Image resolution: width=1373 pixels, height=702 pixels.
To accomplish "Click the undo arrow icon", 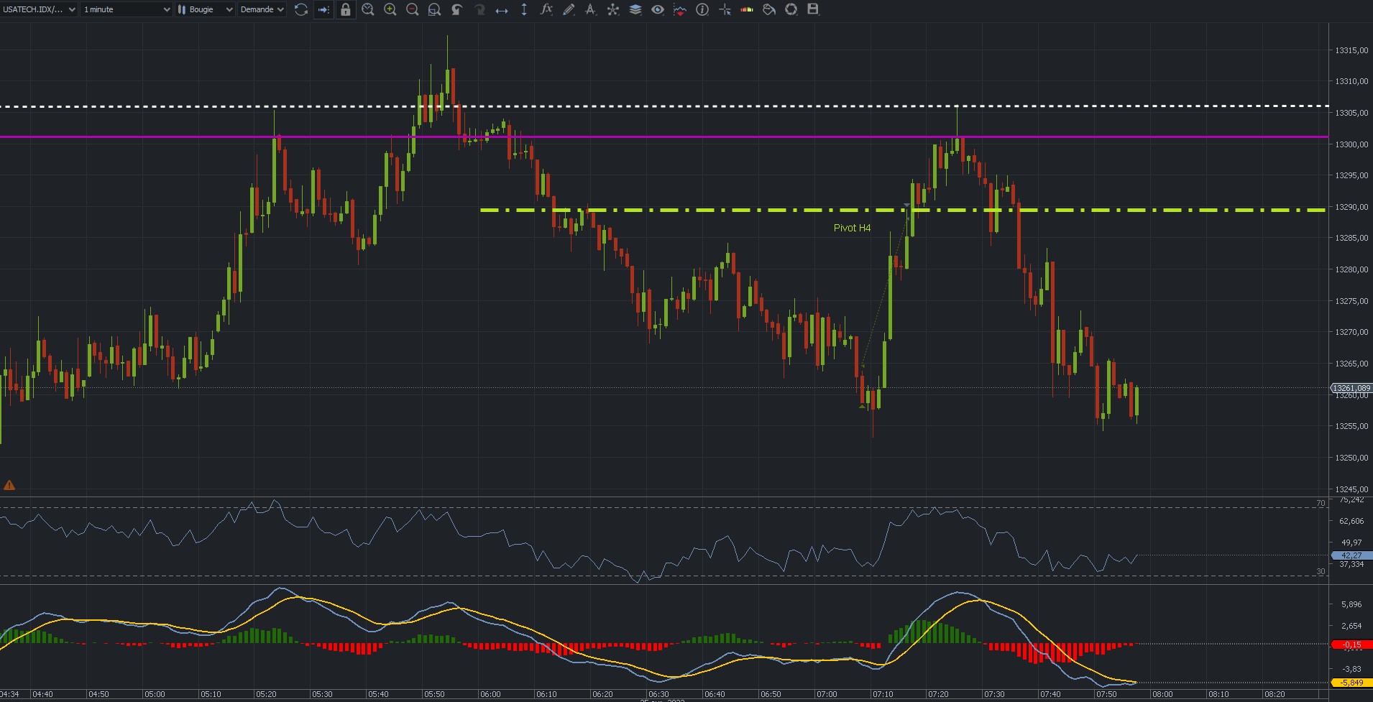I will [457, 9].
